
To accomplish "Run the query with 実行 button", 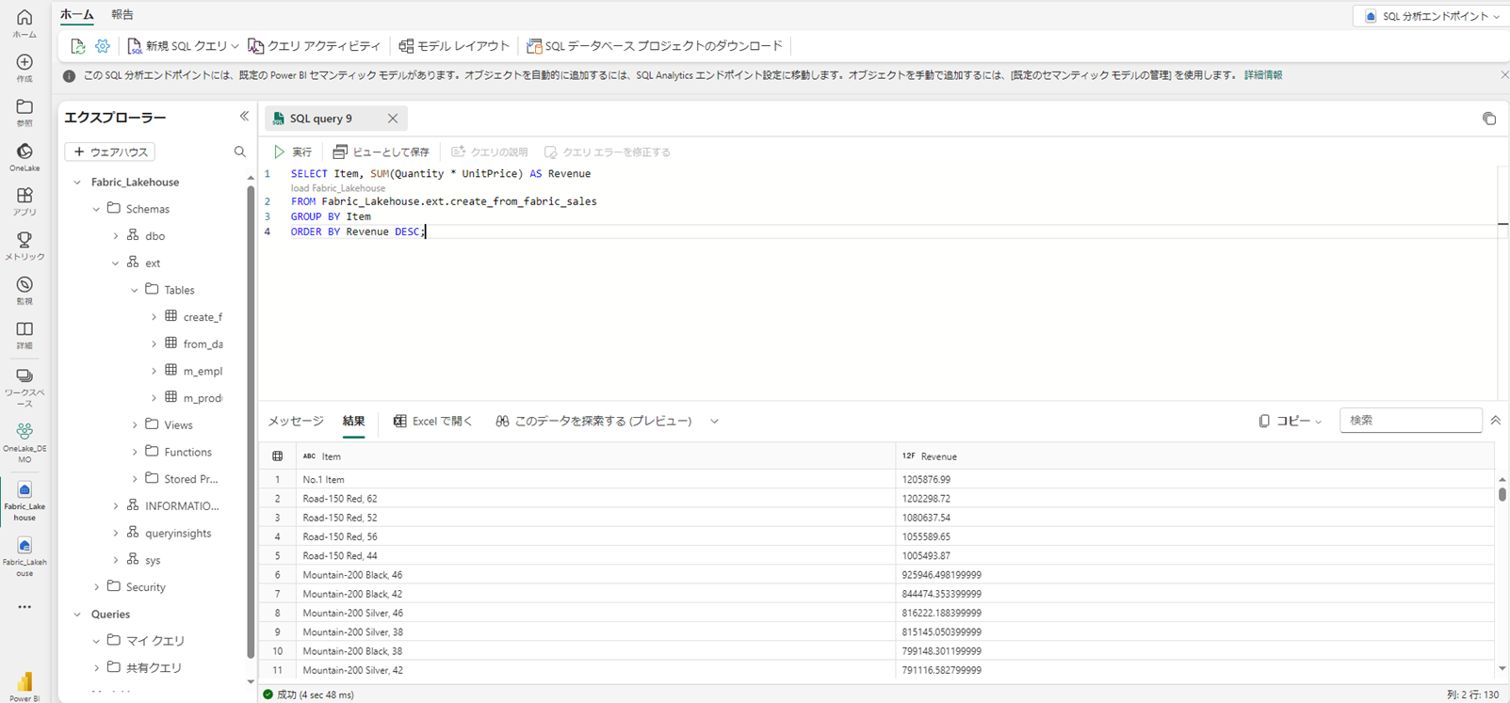I will click(x=293, y=152).
